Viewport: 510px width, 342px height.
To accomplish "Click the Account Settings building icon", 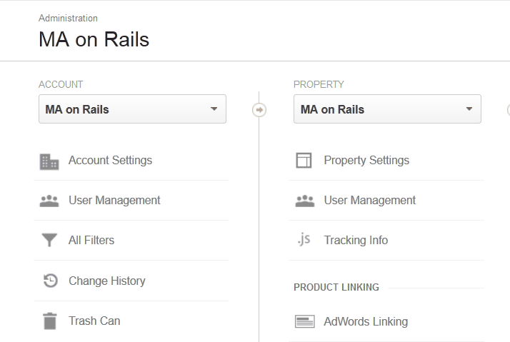I will coord(49,161).
